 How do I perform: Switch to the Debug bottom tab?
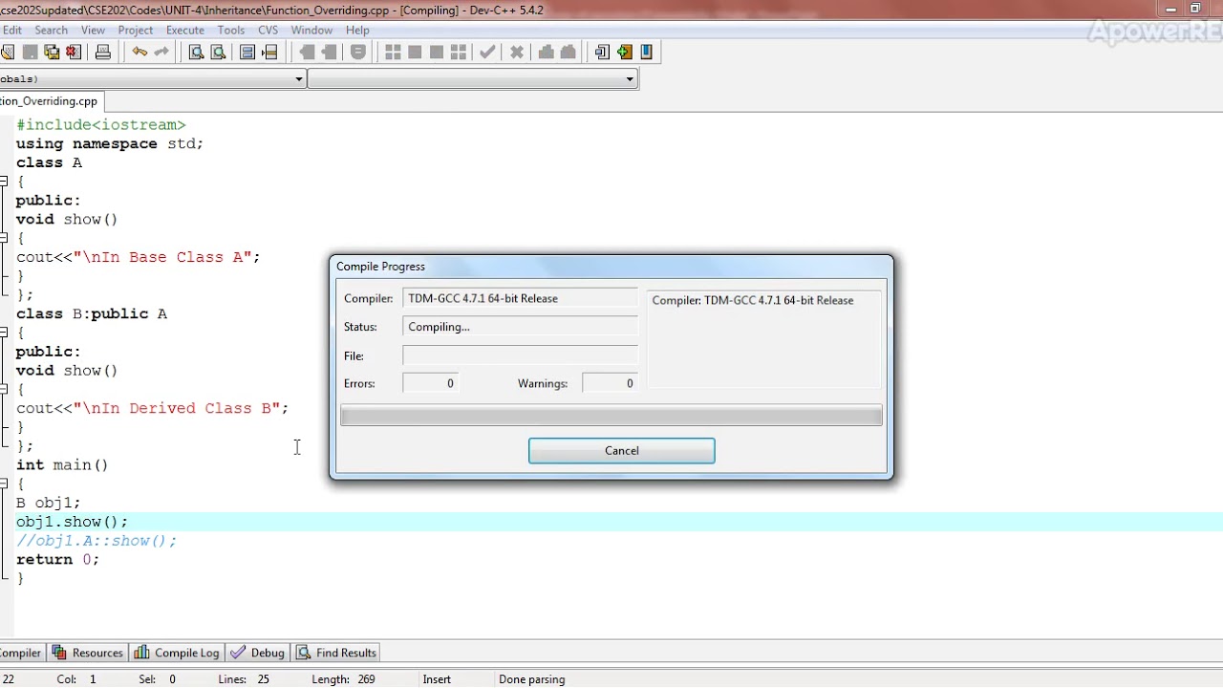[x=258, y=653]
